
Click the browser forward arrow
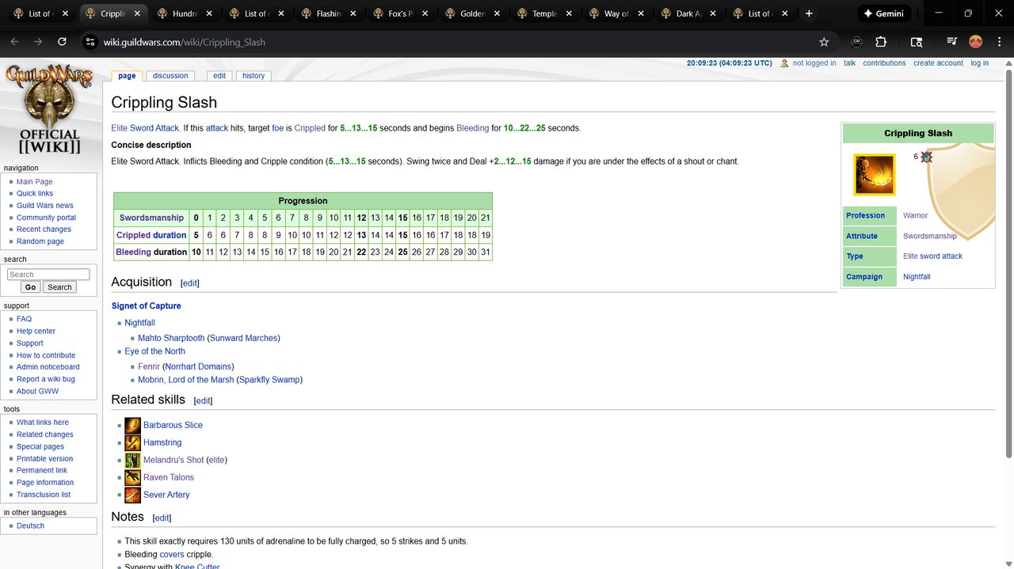(x=38, y=42)
